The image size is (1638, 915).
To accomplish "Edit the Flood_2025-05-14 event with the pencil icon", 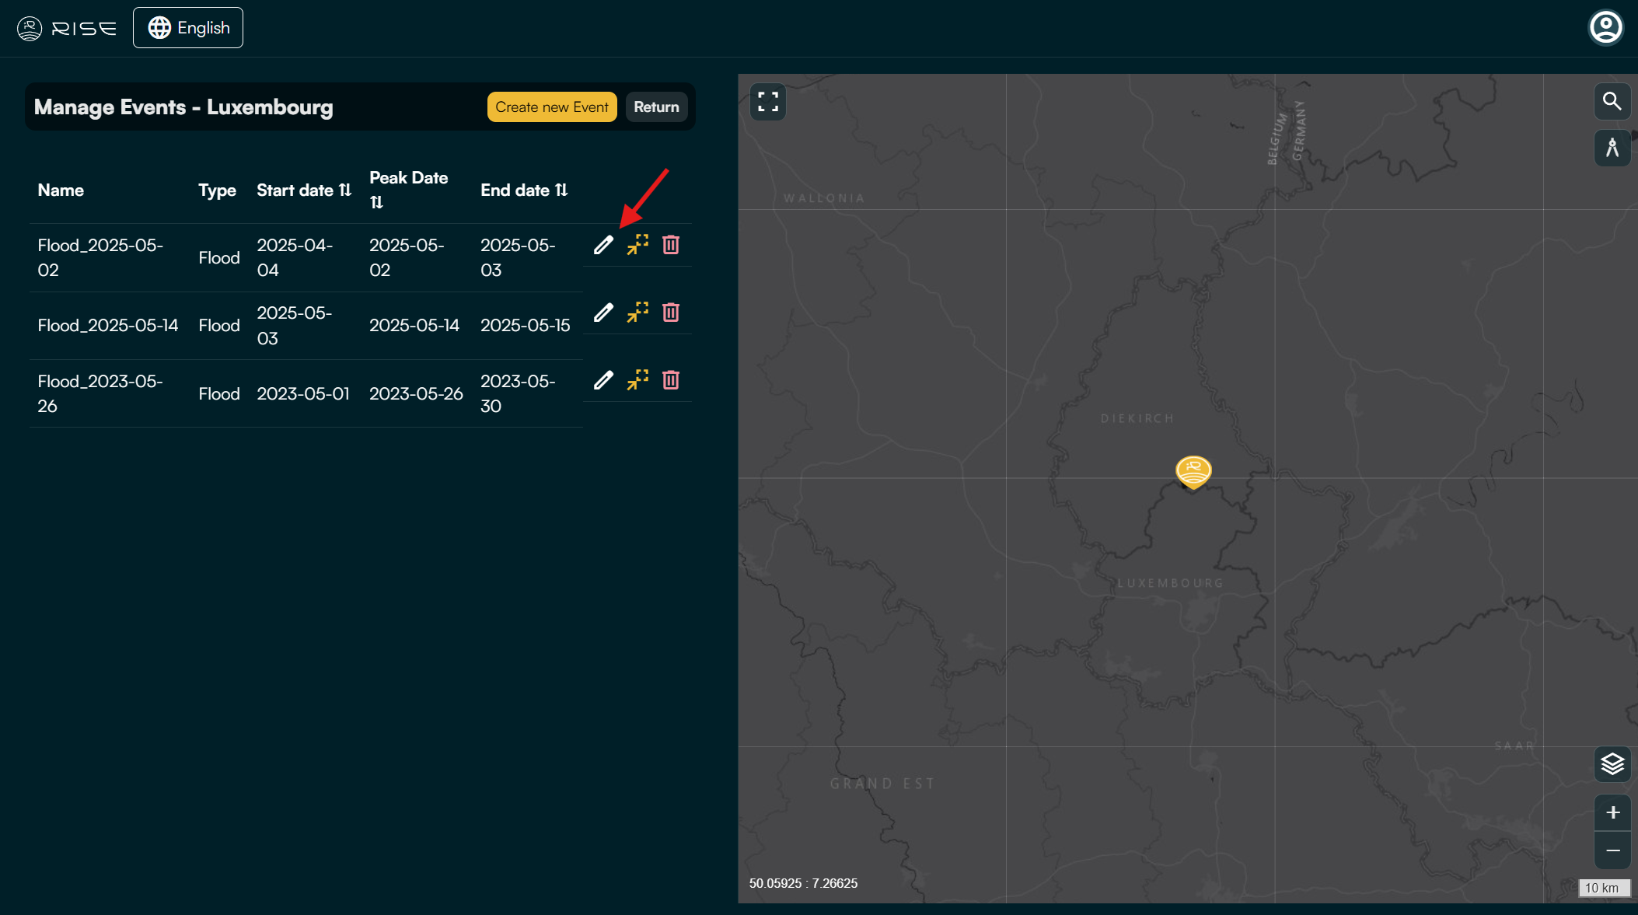I will pos(603,313).
